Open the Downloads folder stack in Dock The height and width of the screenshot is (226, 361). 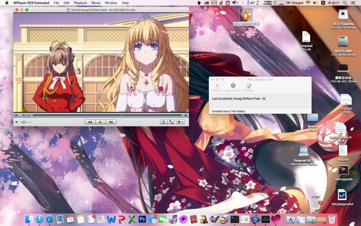click(311, 220)
